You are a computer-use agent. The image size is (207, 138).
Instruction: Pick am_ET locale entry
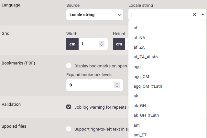coord(140,134)
